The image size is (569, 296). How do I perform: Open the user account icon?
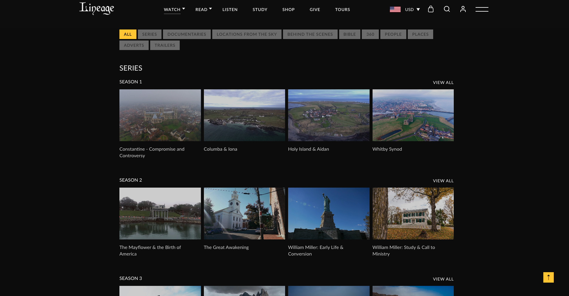(463, 9)
